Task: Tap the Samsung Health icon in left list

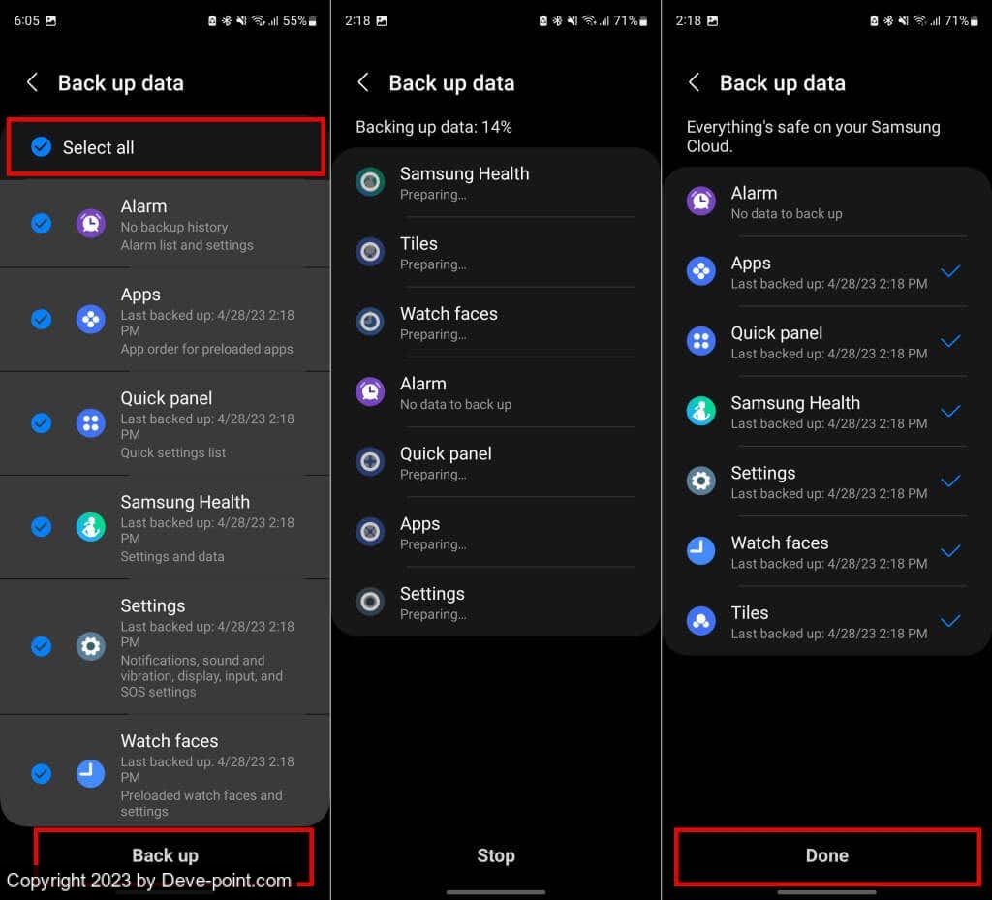Action: [x=90, y=527]
